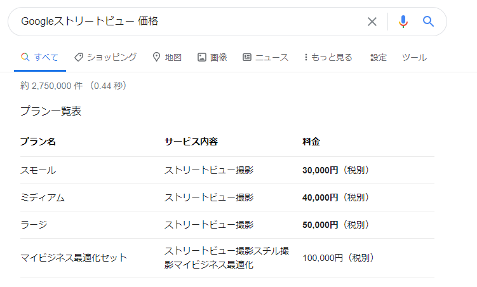Clear the search box with the X icon
The height and width of the screenshot is (287, 477).
pos(372,22)
